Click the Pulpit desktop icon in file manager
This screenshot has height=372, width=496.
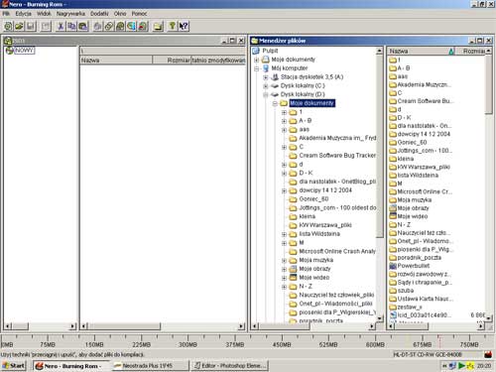[x=256, y=51]
